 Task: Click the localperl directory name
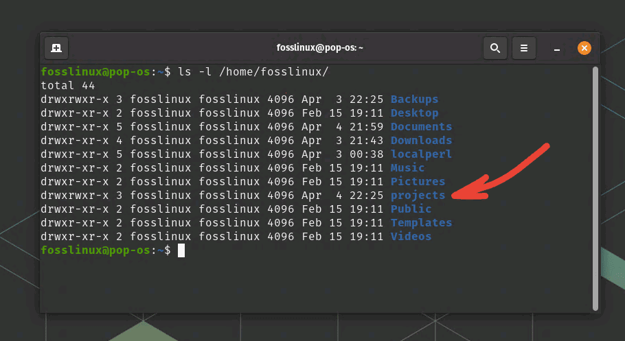pos(421,154)
